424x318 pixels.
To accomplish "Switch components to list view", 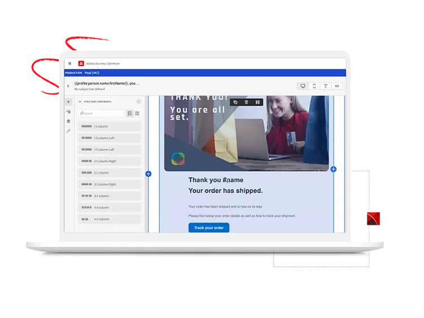I will coord(129,114).
